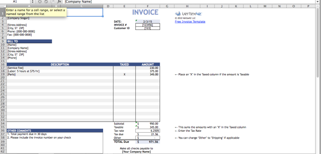Select the column H header
The width and height of the screenshot is (321, 154).
tap(187, 6)
